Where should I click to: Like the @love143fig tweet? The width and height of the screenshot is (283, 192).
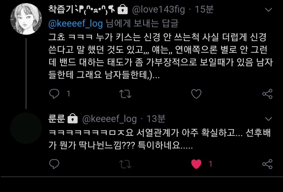[x=196, y=94]
